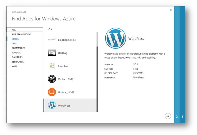197x135 pixels.
Task: Click the VERSION field label
Action: pos(108,65)
